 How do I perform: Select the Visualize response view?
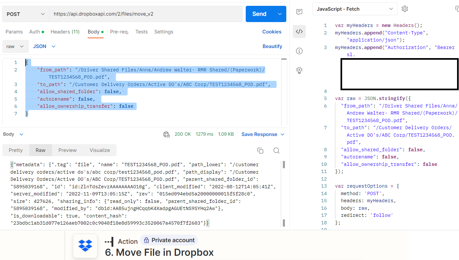click(x=100, y=150)
